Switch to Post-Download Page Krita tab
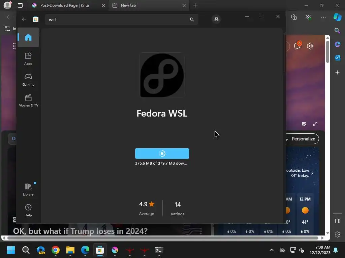 (x=68, y=5)
